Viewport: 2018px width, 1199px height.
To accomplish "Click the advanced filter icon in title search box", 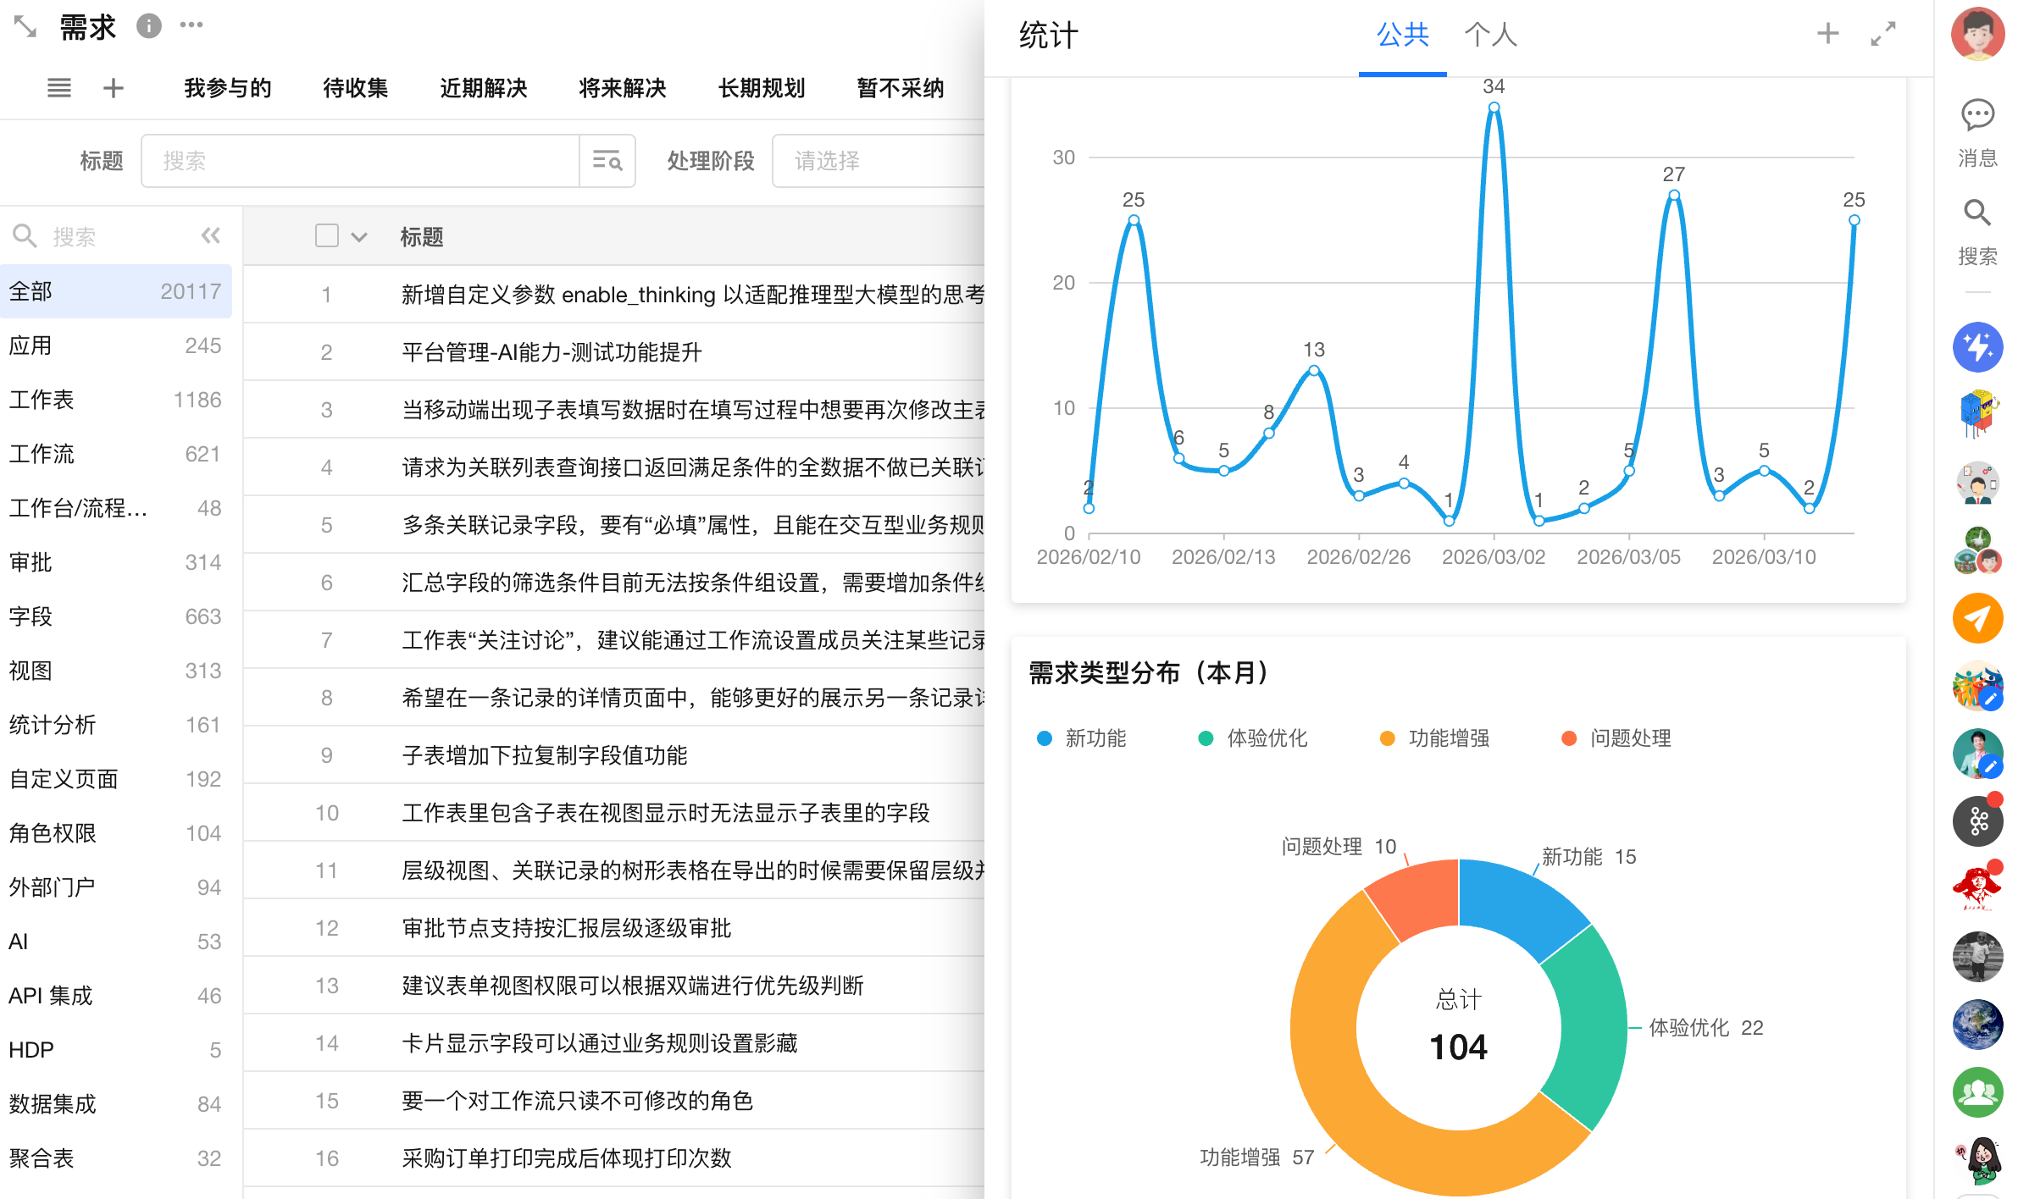I will click(607, 161).
